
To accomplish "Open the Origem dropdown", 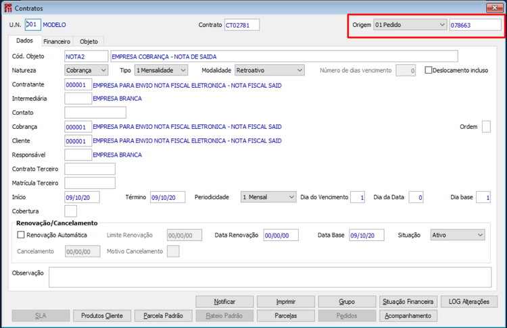I will point(410,25).
